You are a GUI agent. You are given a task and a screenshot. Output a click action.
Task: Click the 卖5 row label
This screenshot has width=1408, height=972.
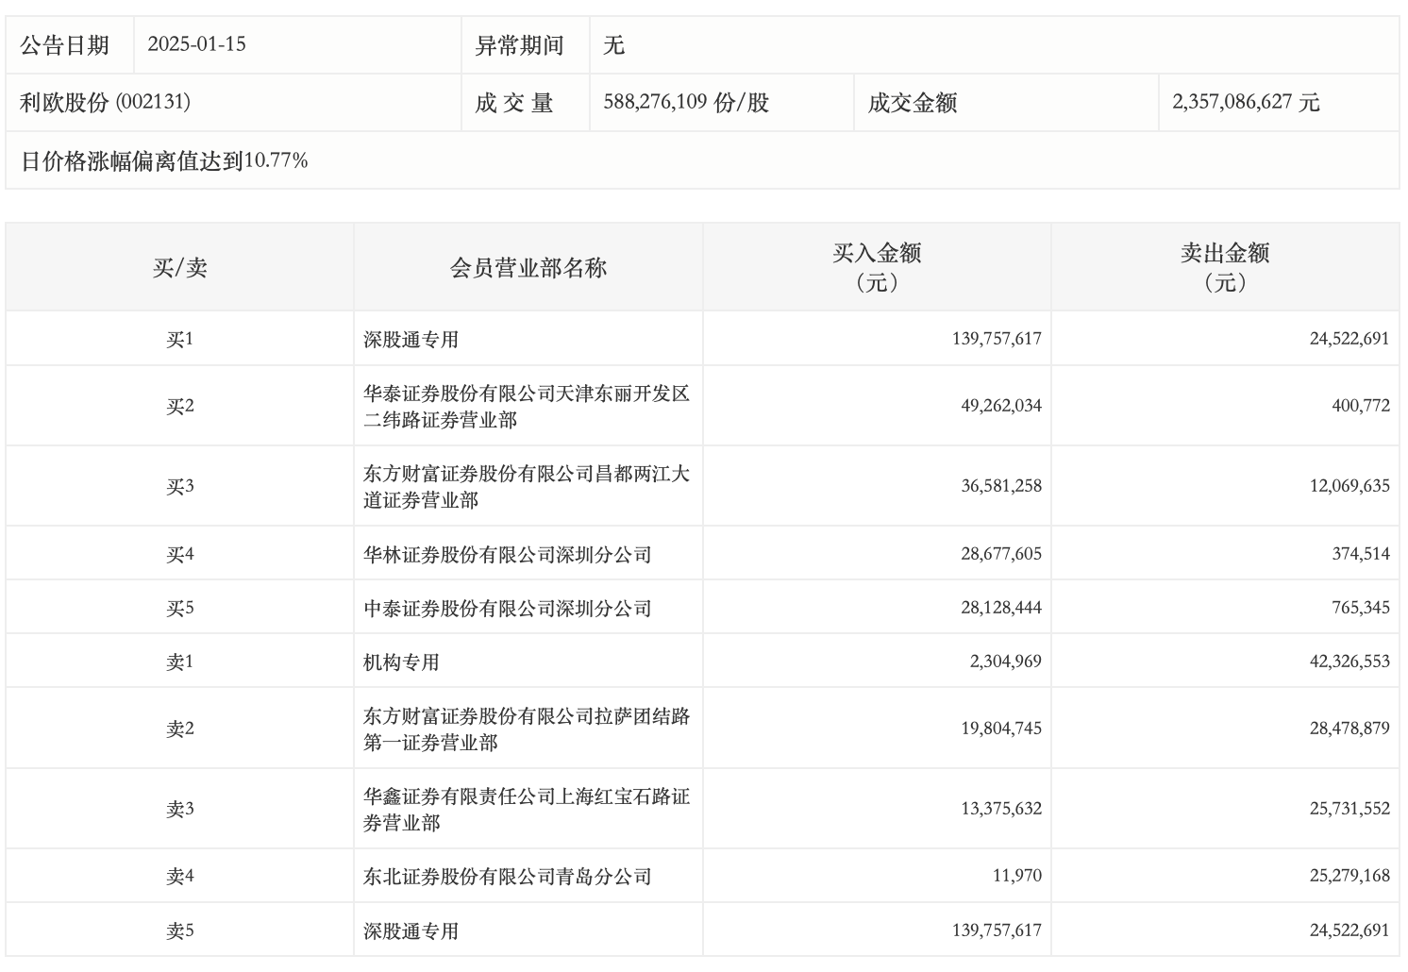coord(179,931)
